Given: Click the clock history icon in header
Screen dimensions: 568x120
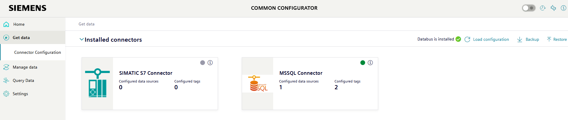Looking at the screenshot, I should click(x=543, y=8).
